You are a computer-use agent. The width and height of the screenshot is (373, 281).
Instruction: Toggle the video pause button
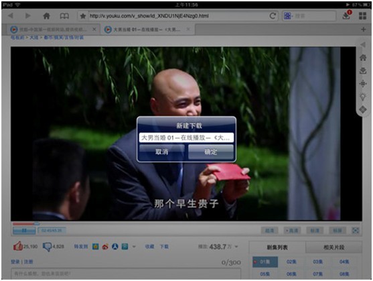[x=24, y=231]
